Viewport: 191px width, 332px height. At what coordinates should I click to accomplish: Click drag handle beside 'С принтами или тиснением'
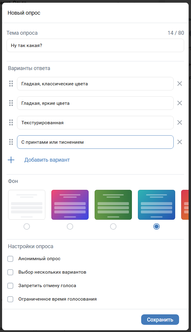point(11,142)
